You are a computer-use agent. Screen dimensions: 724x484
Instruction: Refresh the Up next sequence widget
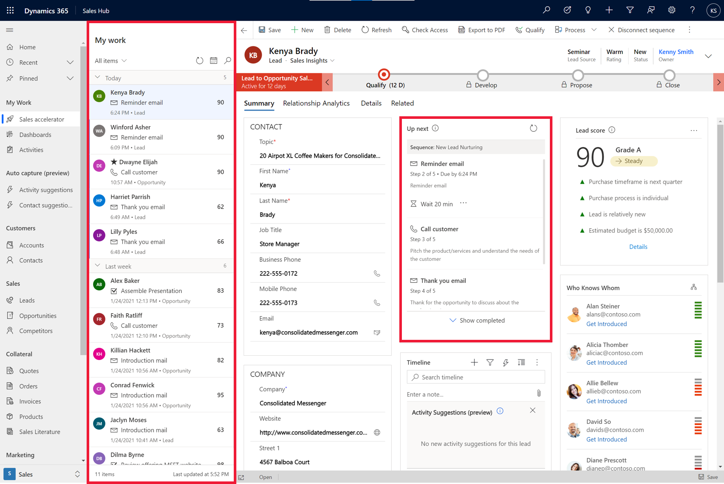pos(533,128)
